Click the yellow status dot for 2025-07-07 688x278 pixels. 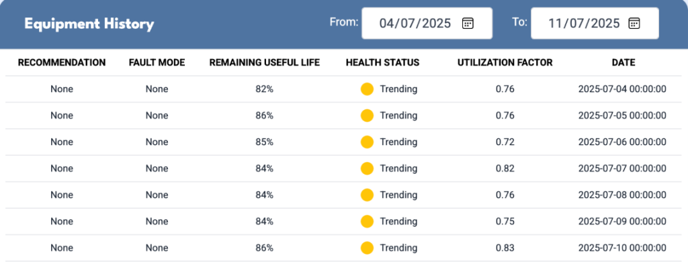point(367,169)
